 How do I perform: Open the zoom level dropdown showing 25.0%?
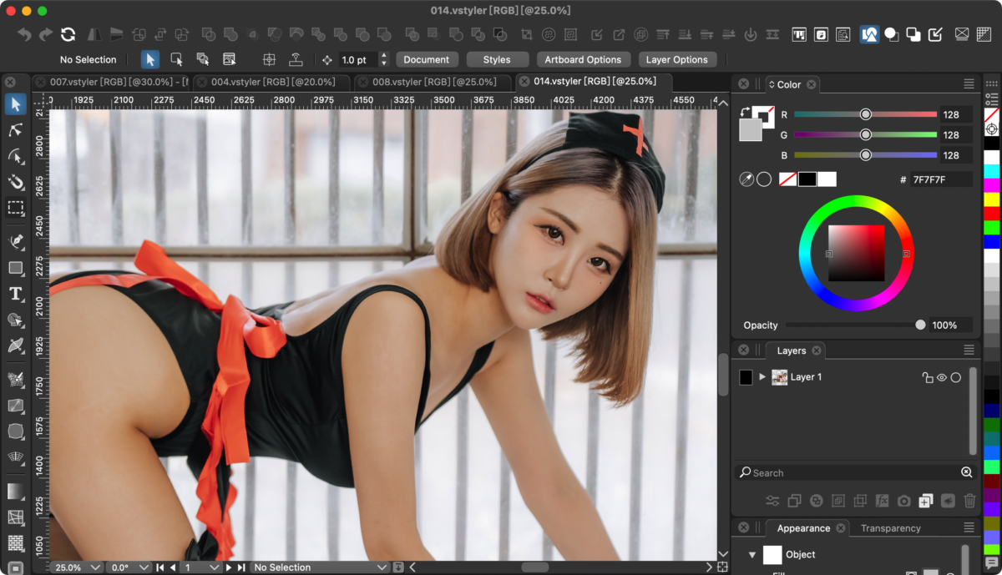(76, 567)
